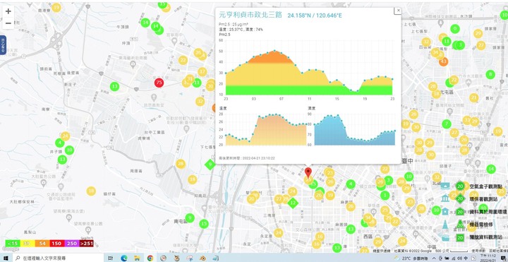508x262 pixels.
Task: Click the coordinates 24.158°N / 120.646°E
Action: point(315,16)
